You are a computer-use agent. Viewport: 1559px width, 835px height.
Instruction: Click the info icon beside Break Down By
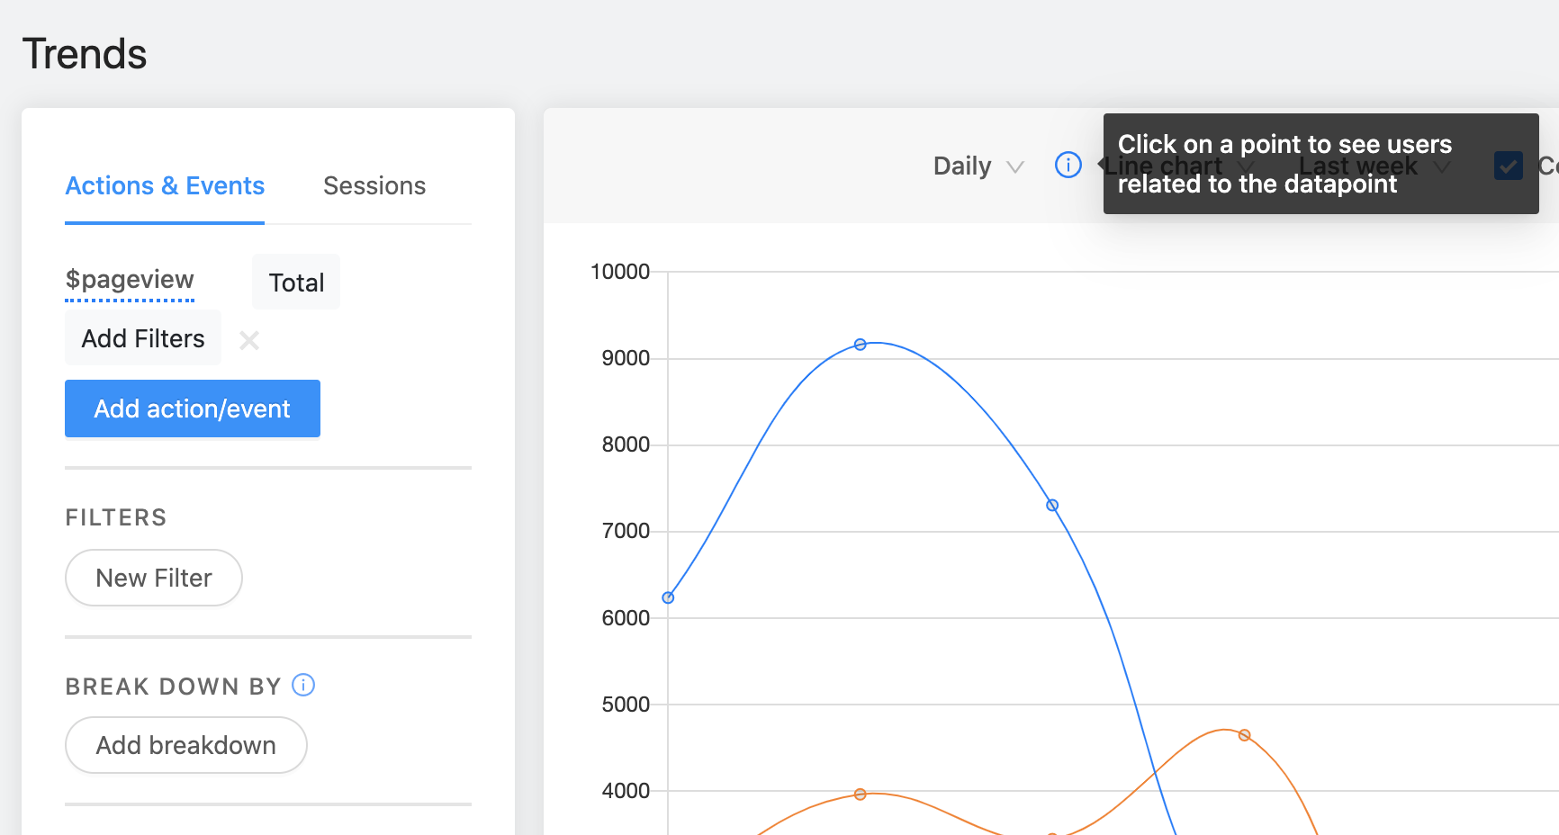pyautogui.click(x=303, y=686)
